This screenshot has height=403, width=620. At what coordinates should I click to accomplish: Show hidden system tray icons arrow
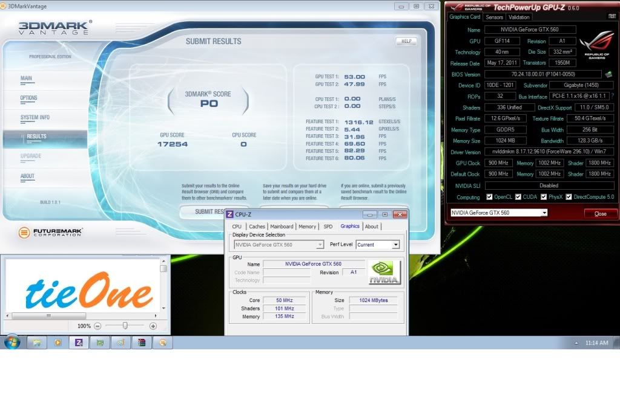click(576, 343)
